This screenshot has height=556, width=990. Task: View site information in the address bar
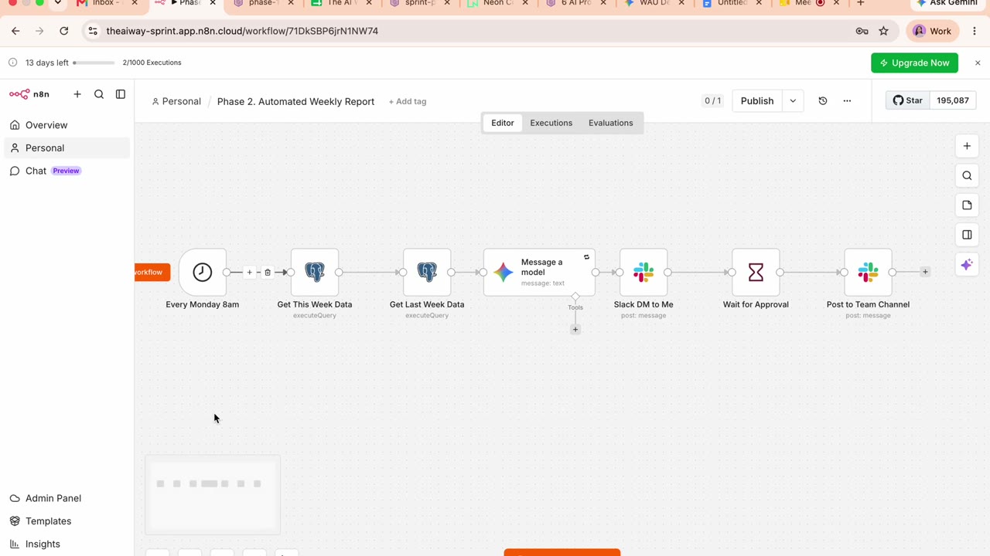(x=93, y=31)
